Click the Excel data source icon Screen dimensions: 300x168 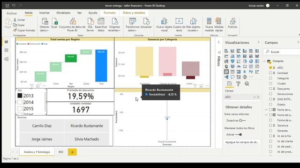[54, 23]
